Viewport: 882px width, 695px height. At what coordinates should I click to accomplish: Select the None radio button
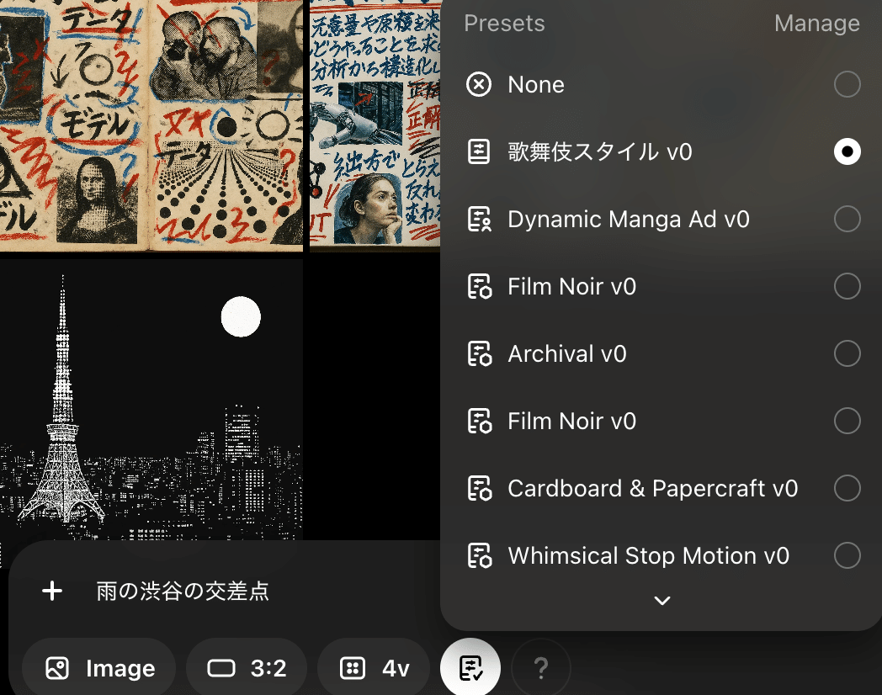(847, 85)
